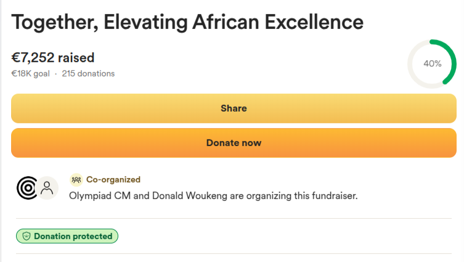464x262 pixels.
Task: Click the word raised beside the amount
Action: [76, 58]
